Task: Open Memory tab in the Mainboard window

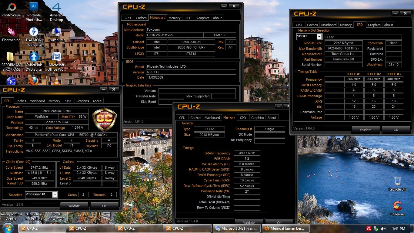Action: click(175, 18)
